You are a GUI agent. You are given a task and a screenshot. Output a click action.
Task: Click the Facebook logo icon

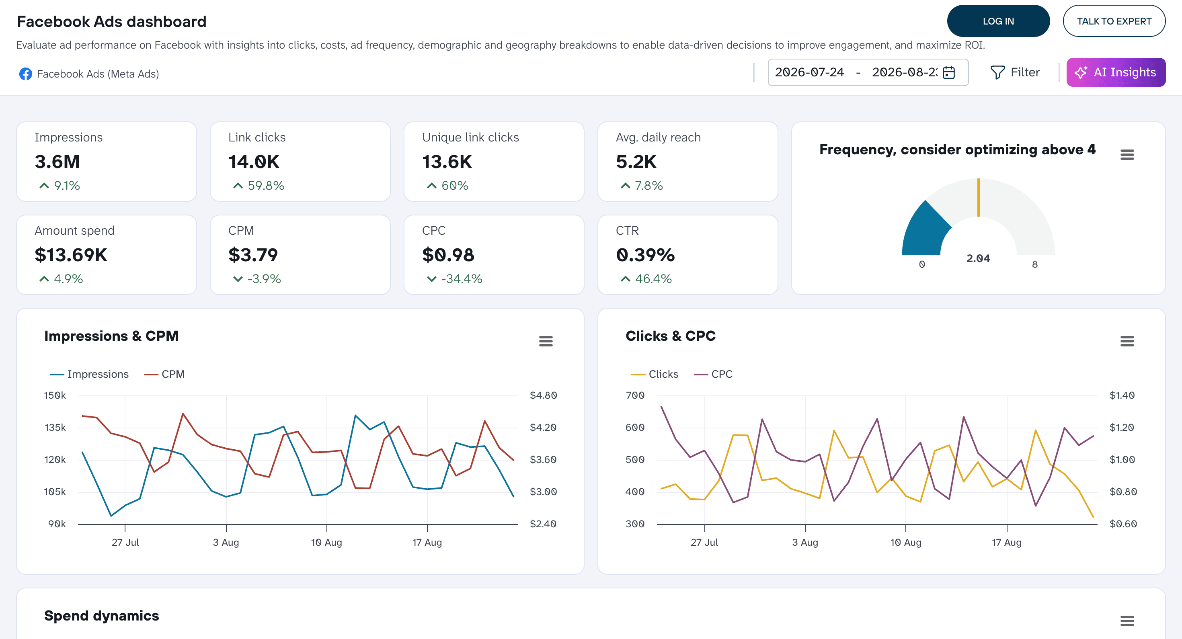click(26, 74)
